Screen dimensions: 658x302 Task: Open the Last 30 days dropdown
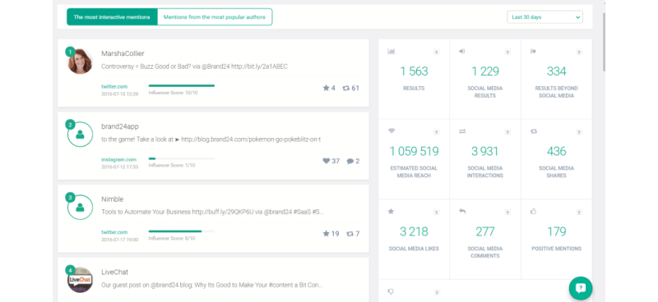[544, 17]
